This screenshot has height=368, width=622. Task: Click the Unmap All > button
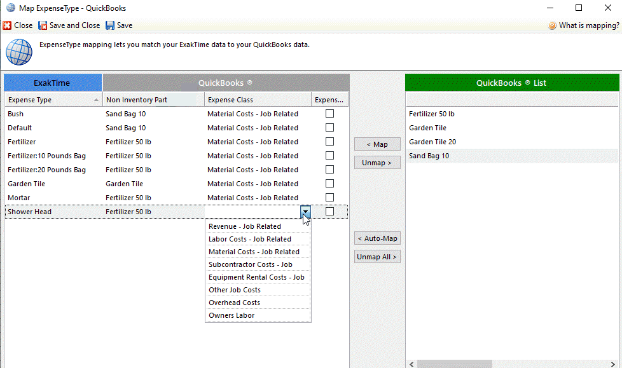point(377,257)
